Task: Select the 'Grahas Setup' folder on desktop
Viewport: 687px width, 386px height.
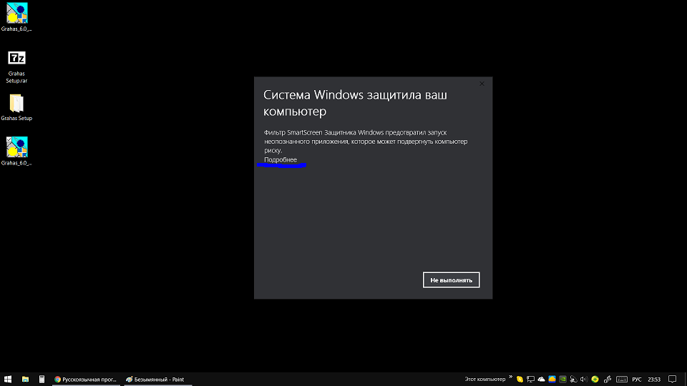Action: (16, 108)
